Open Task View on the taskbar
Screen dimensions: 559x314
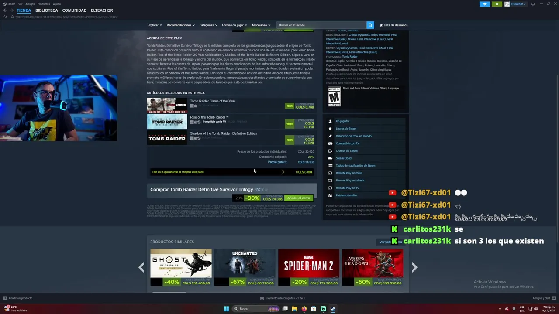click(x=285, y=309)
